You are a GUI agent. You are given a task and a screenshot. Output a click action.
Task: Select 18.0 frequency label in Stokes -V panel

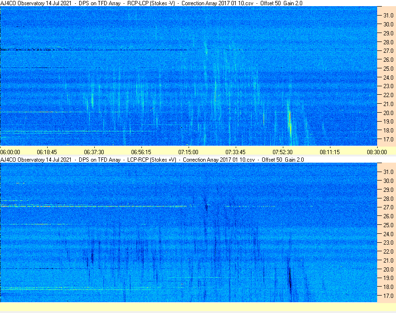(388, 131)
